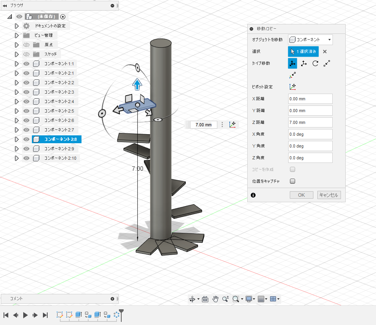Viewport: 376px width, 325px height.
Task: Show the hidden スケッチ folder
Action: pyautogui.click(x=26, y=54)
